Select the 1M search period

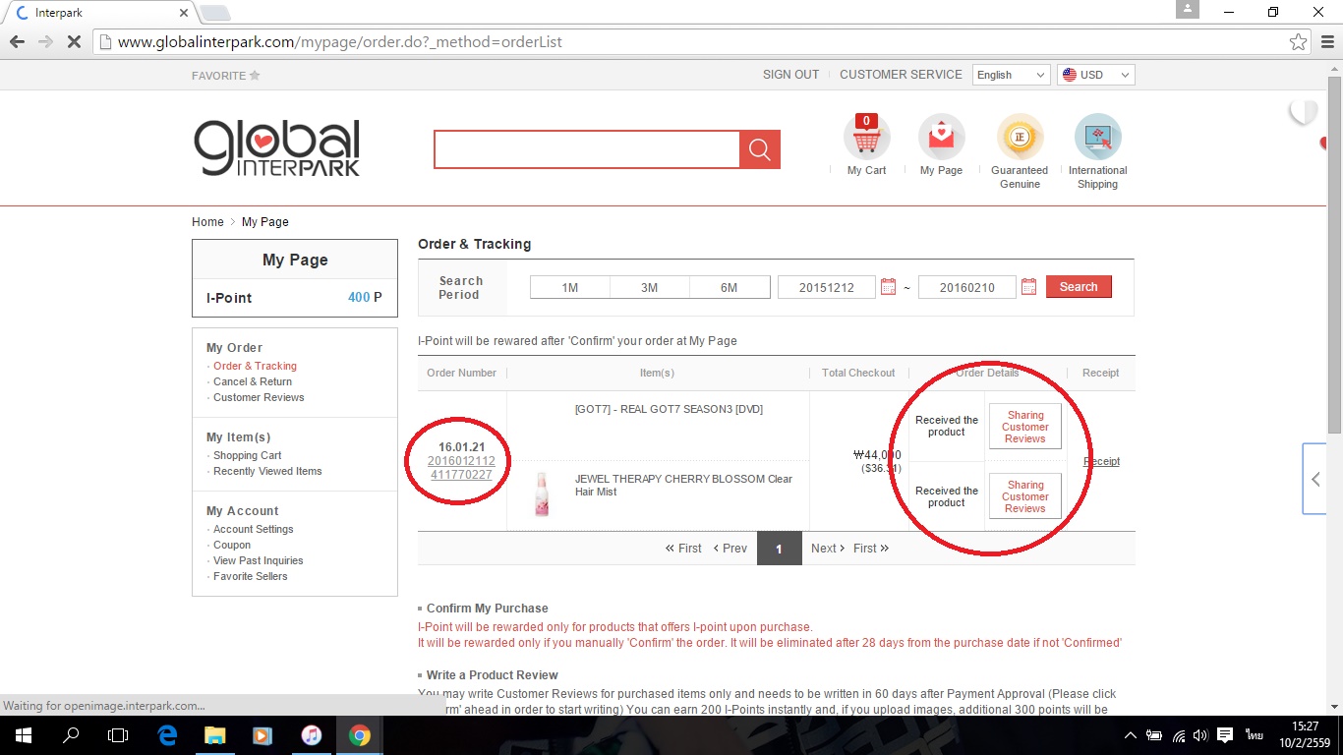click(x=570, y=287)
